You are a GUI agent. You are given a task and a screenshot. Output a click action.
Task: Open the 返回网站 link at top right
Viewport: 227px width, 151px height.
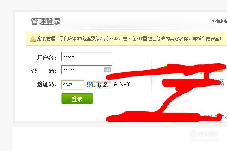point(220,21)
